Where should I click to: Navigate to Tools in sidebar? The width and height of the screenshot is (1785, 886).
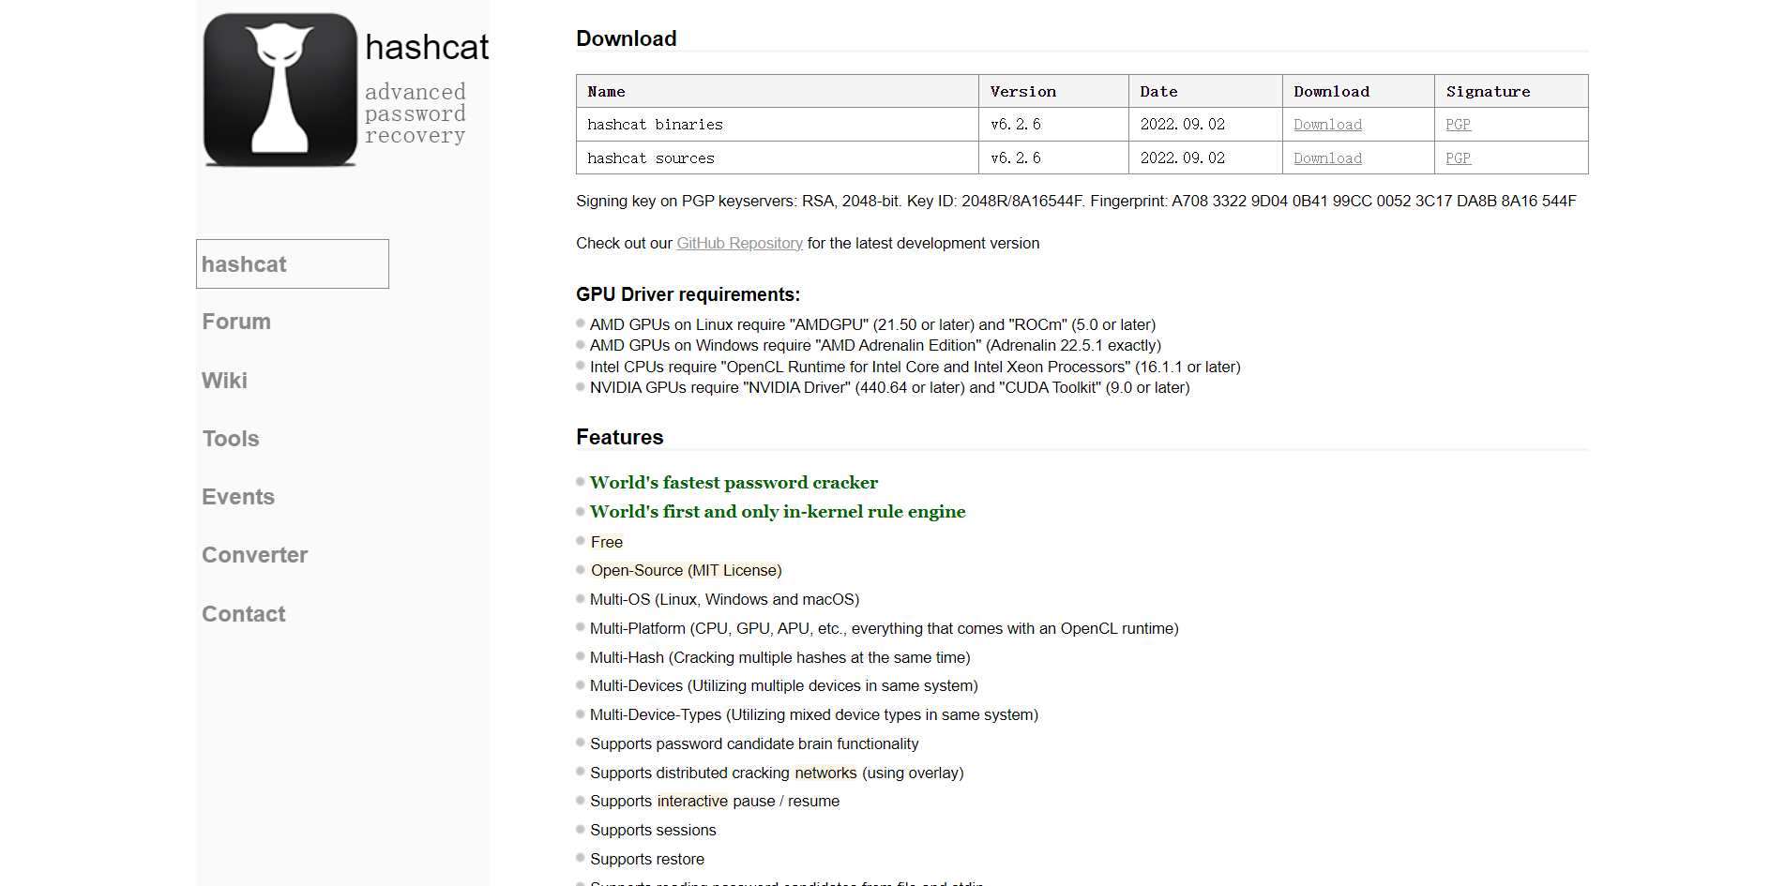coord(231,439)
